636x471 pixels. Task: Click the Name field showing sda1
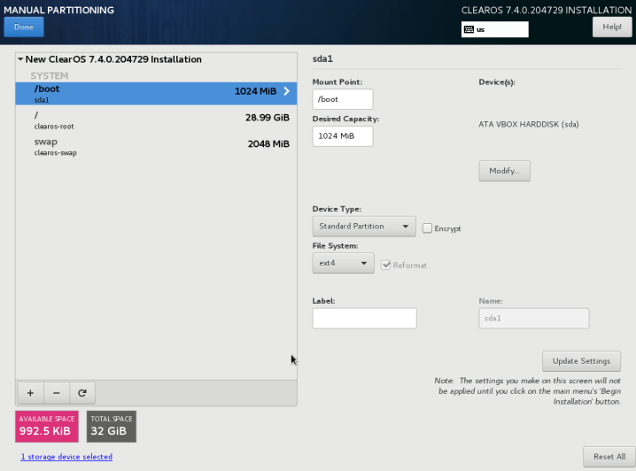click(x=534, y=318)
